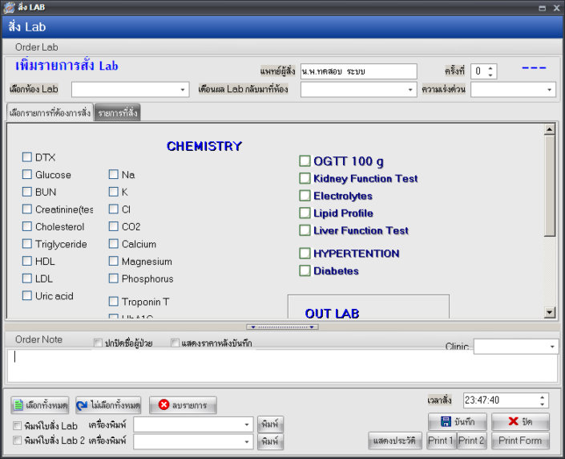Screen dimensions: 565x459
Task: Click the vertical scrollbar thumb in lab list
Action: (550, 185)
